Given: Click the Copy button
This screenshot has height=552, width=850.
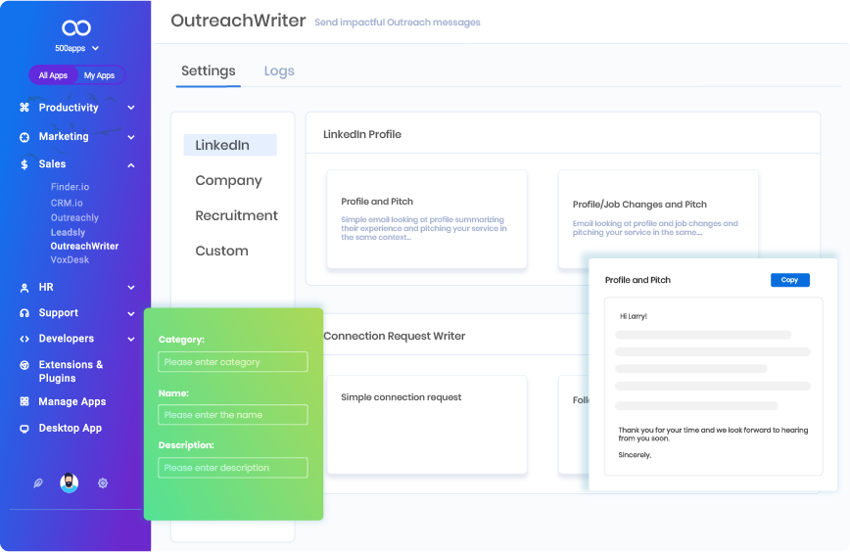Looking at the screenshot, I should point(790,280).
